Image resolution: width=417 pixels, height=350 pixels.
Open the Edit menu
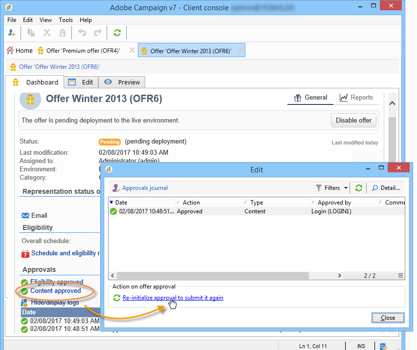coord(28,20)
